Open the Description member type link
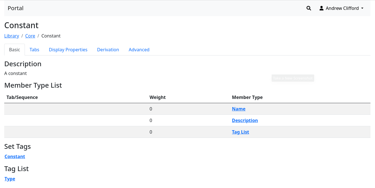The width and height of the screenshot is (375, 188). click(245, 120)
